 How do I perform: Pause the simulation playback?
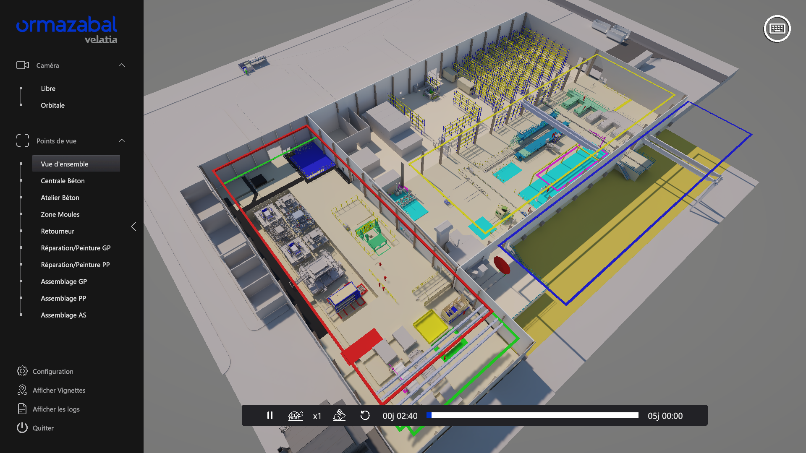[x=270, y=415]
